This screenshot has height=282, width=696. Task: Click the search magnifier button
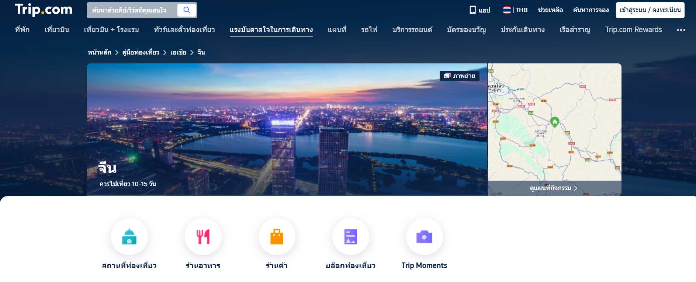(x=187, y=10)
